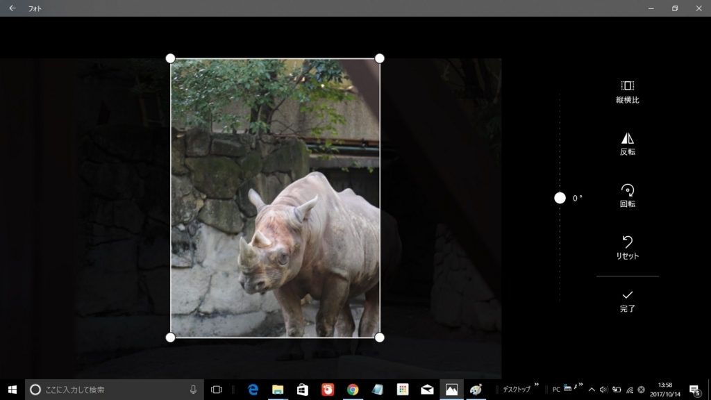Rotate the photo using 回転
The height and width of the screenshot is (400, 711).
[627, 196]
